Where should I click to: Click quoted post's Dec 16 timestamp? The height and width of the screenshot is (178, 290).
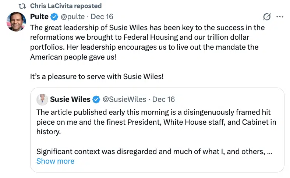(x=163, y=99)
